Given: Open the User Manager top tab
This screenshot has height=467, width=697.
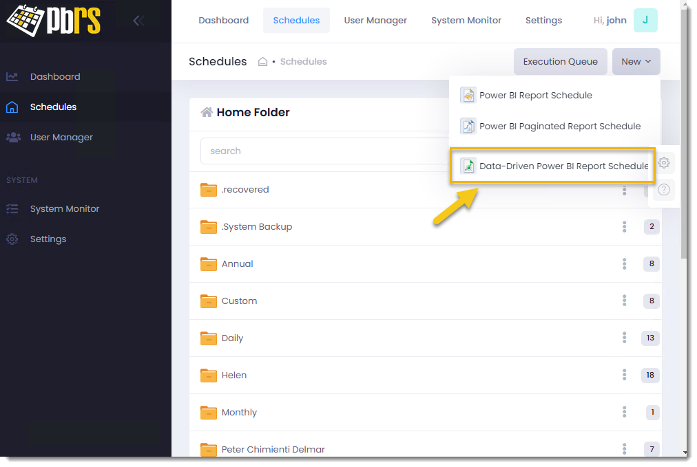Looking at the screenshot, I should click(375, 21).
